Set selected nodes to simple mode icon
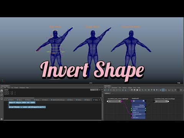Image resolution: width=184 pixels, height=138 pixels. 132,90
